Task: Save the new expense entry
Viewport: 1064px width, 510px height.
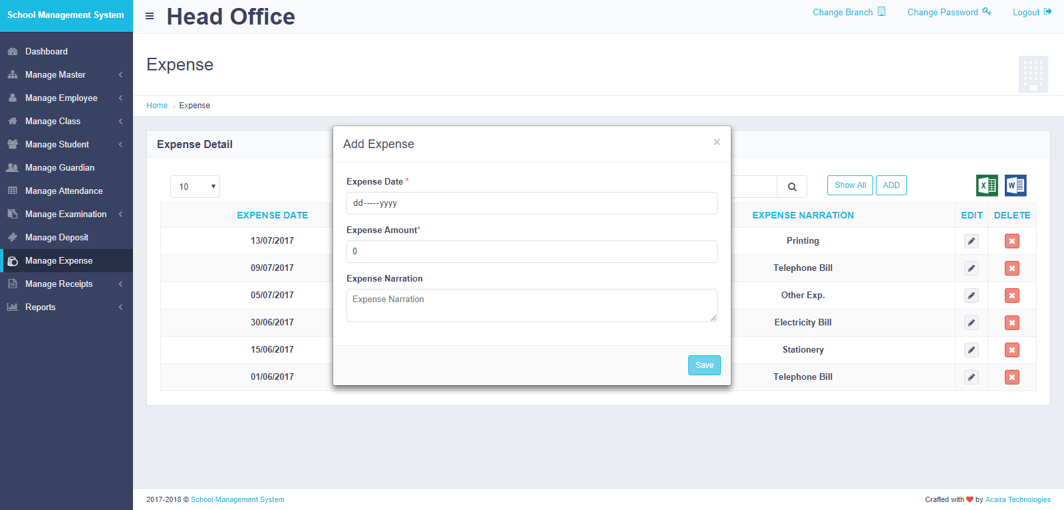Action: [704, 365]
